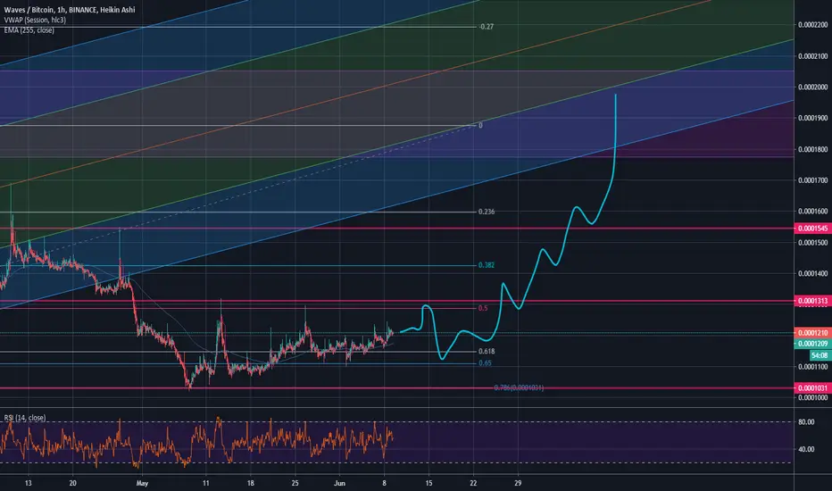Image resolution: width=832 pixels, height=491 pixels.
Task: Select the -0.27 Fibonacci level label
Action: [486, 27]
